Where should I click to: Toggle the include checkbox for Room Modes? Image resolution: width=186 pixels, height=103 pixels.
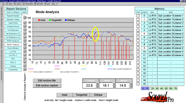(x=25, y=48)
